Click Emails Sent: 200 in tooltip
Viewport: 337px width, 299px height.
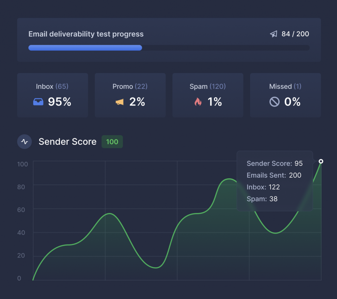click(x=274, y=175)
